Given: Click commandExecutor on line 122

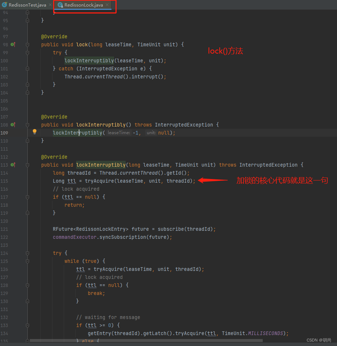Looking at the screenshot, I should pyautogui.click(x=75, y=237).
